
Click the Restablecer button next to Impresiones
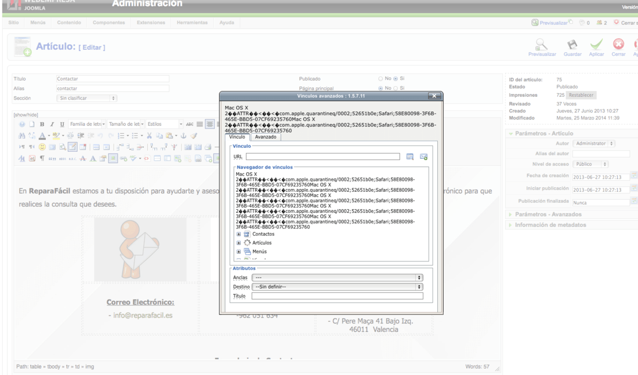click(581, 95)
